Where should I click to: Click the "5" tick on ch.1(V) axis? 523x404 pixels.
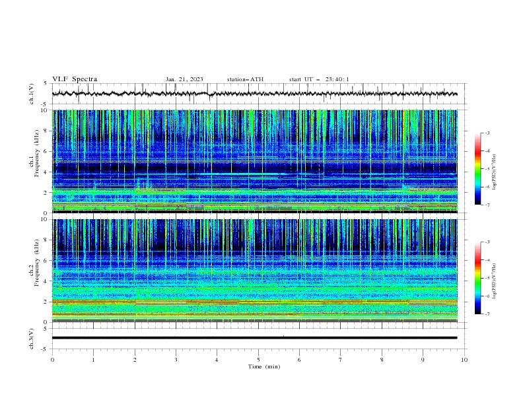tap(45, 84)
